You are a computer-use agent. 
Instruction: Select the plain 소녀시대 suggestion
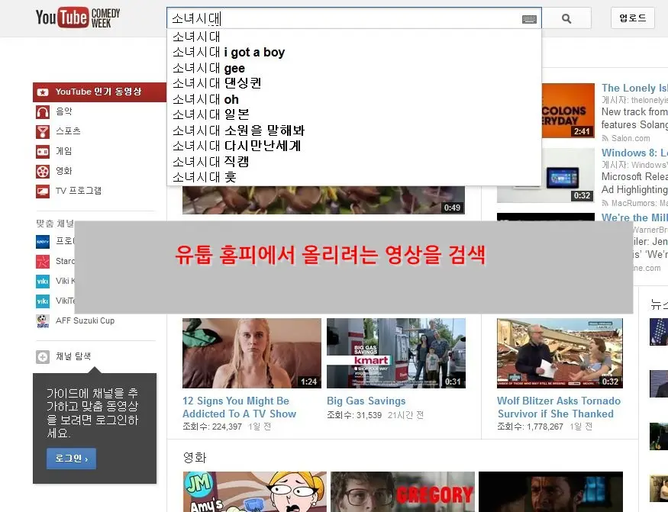point(353,37)
